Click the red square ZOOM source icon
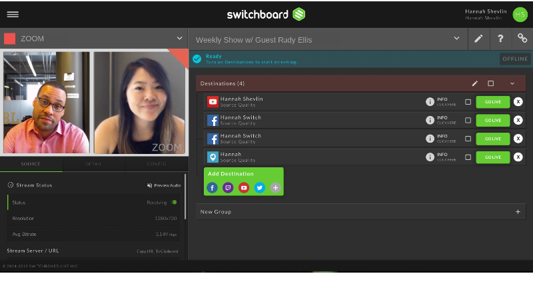The width and height of the screenshot is (533, 300). (9, 39)
